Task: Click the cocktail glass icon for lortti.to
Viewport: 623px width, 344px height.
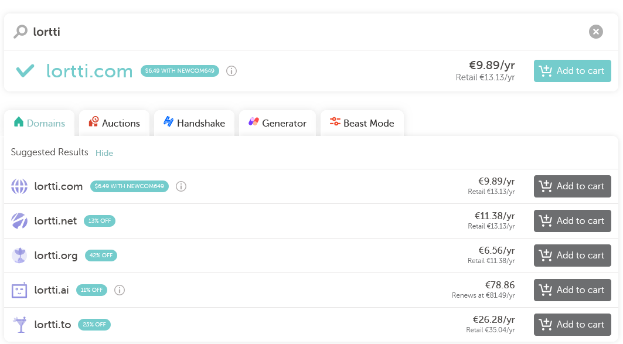Action: [x=19, y=325]
